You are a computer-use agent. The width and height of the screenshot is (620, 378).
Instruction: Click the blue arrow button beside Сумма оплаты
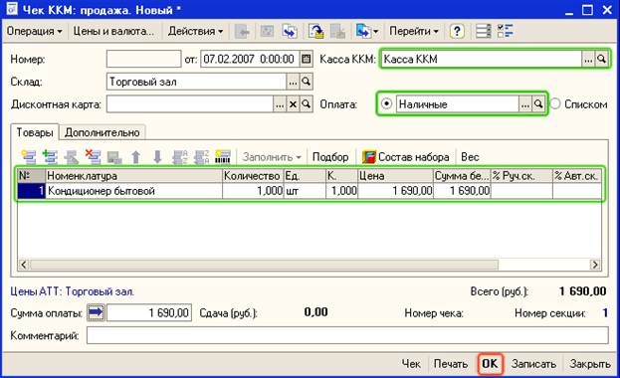97,312
